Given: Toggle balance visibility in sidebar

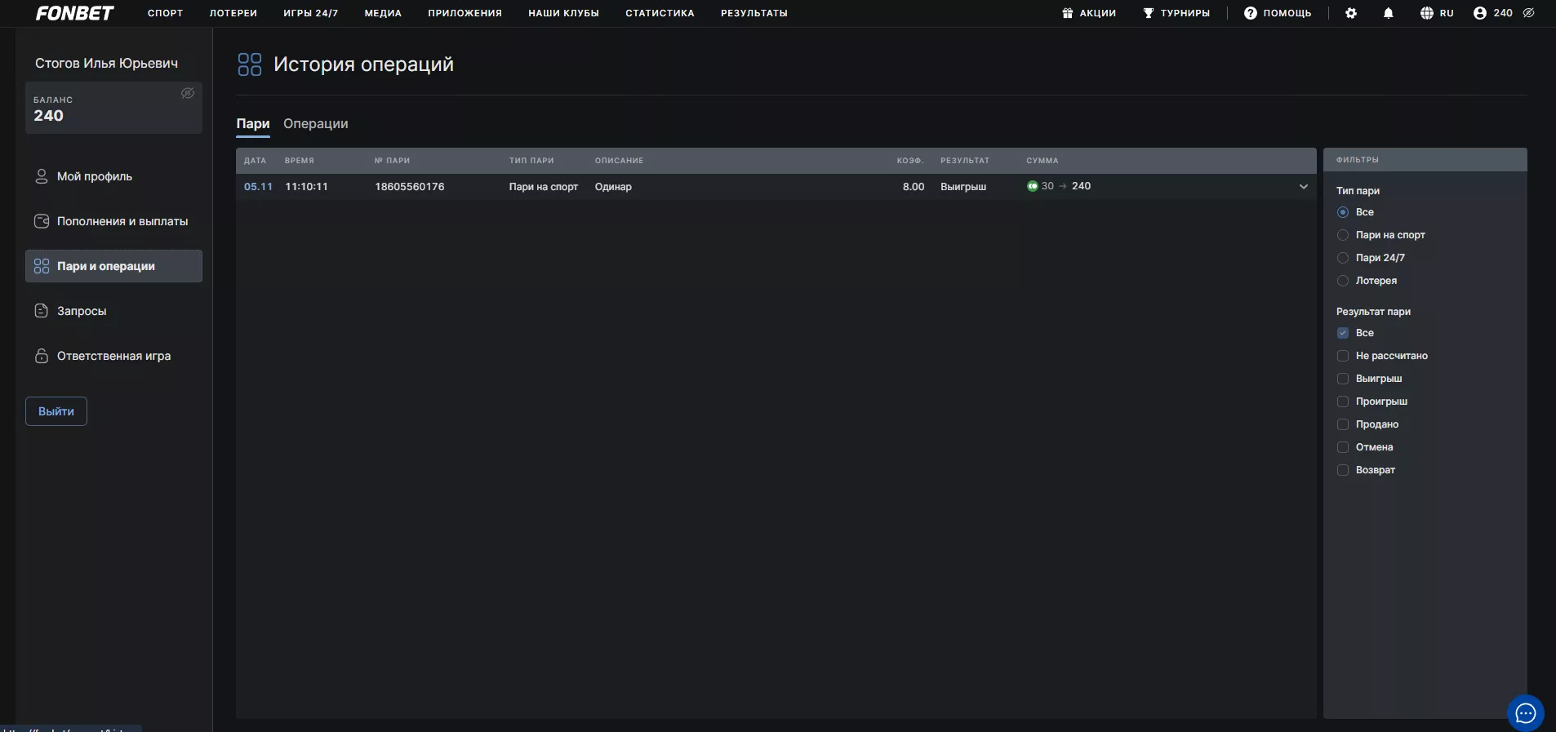Looking at the screenshot, I should pos(187,93).
